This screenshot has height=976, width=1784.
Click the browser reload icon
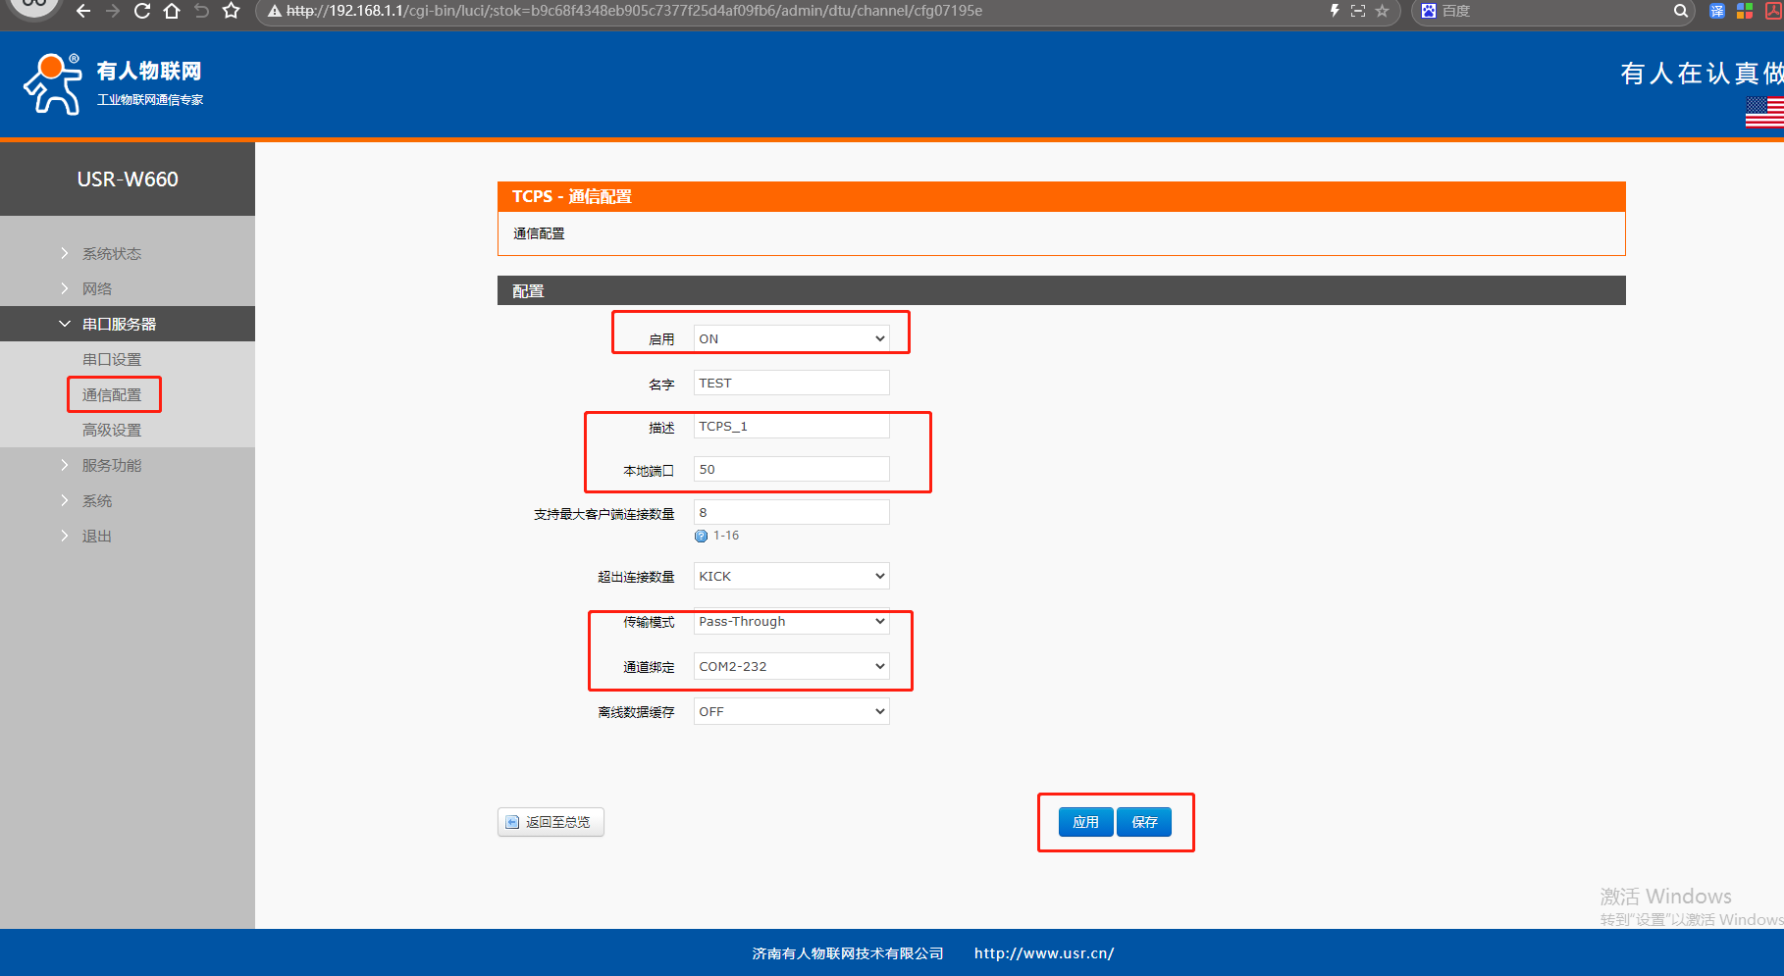click(x=142, y=11)
